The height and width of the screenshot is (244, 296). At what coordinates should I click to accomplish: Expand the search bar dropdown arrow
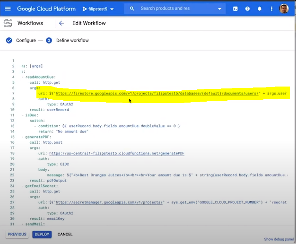219,9
